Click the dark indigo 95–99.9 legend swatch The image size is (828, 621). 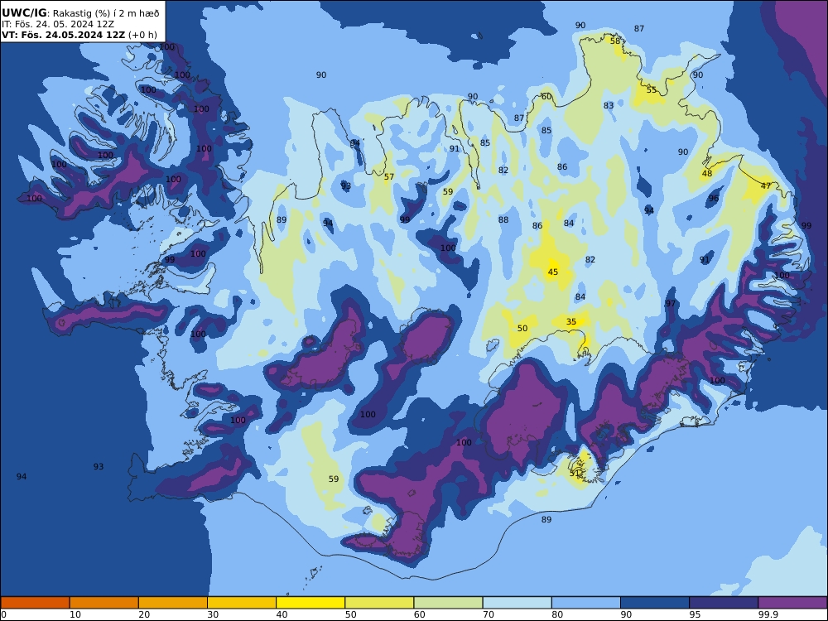point(724,603)
